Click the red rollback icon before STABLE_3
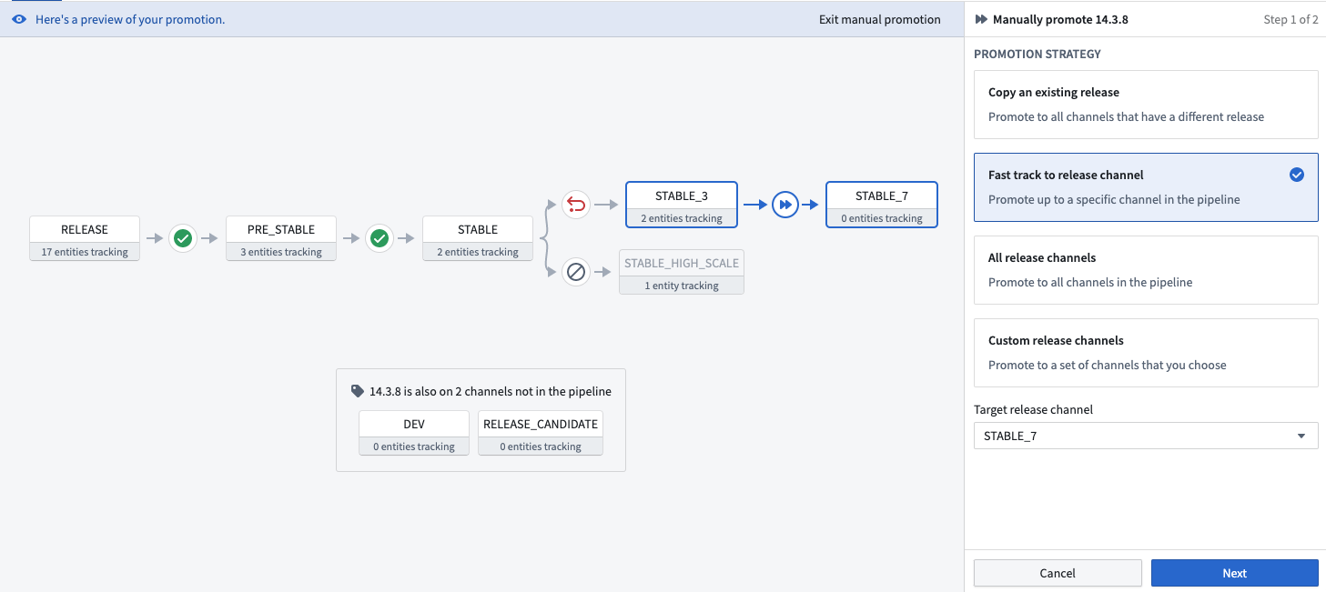 tap(575, 205)
